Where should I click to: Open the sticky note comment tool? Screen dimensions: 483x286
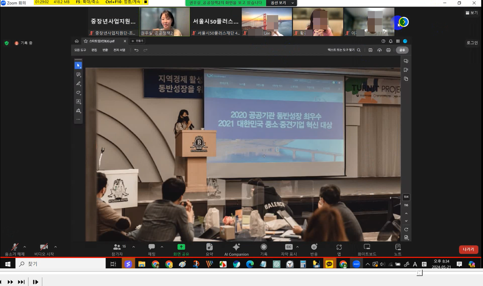78,74
